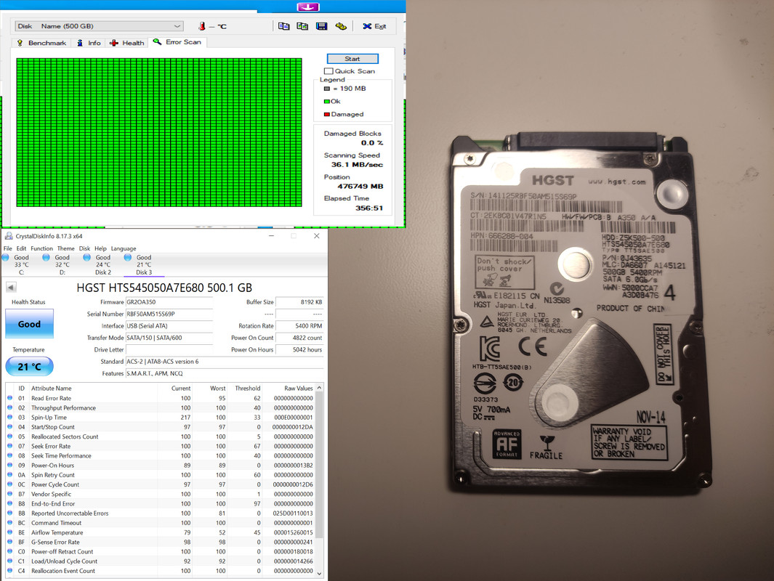
Task: Click the Good health status button
Action: (29, 324)
